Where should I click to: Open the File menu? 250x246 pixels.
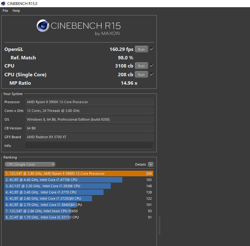[x=5, y=11]
